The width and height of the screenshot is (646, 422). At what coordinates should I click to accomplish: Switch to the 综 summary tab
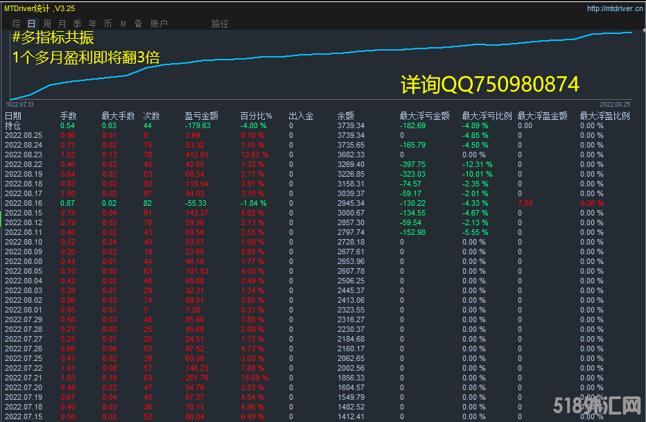pos(15,24)
